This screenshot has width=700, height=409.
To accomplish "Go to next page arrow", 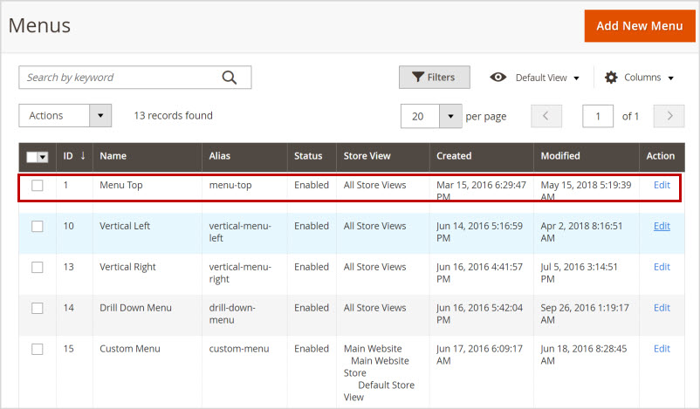I will (669, 116).
